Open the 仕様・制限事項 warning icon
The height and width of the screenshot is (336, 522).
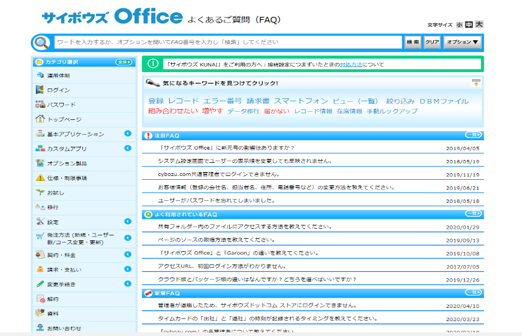40,178
